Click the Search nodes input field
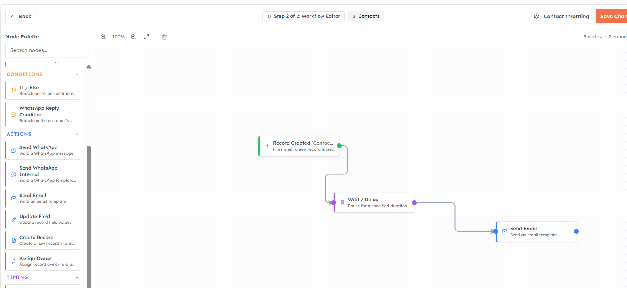Screen dimensions: 627x288 (x=46, y=50)
